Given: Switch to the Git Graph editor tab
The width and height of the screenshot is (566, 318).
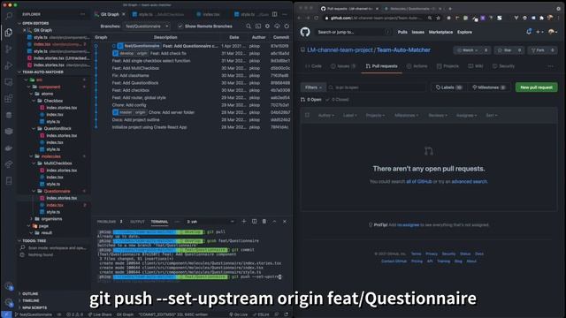Looking at the screenshot, I should click(110, 14).
